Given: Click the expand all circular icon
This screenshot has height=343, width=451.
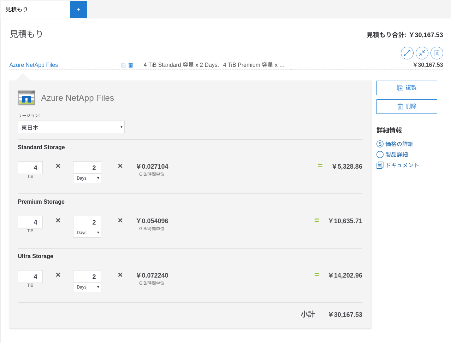Looking at the screenshot, I should 407,53.
